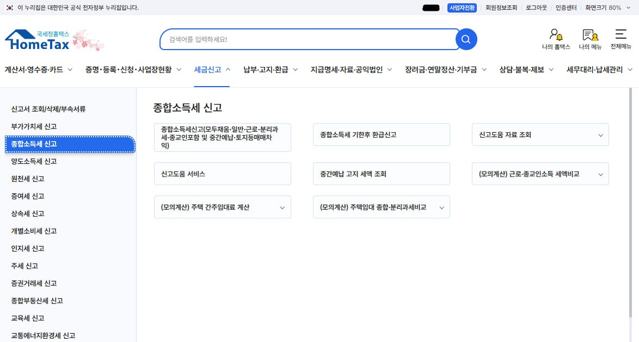Select 상속세 신고 in sidebar
639x342 pixels.
pyautogui.click(x=28, y=213)
